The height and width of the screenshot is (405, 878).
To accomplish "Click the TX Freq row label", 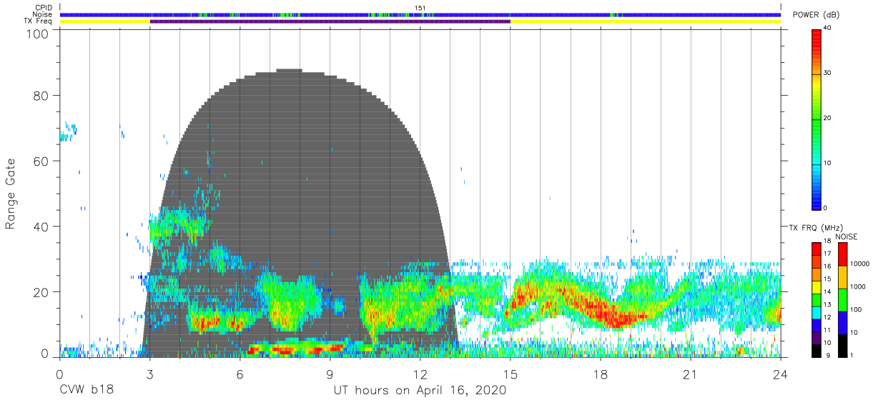I will (x=37, y=21).
